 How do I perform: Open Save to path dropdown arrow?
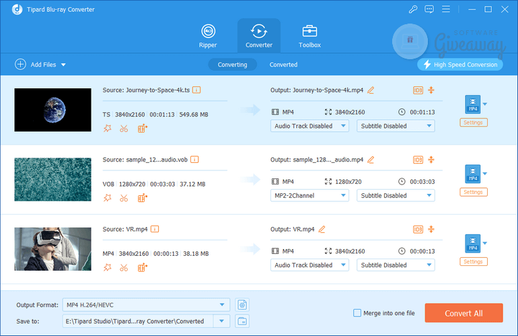click(x=222, y=321)
